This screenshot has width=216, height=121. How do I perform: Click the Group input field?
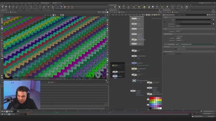(193, 19)
